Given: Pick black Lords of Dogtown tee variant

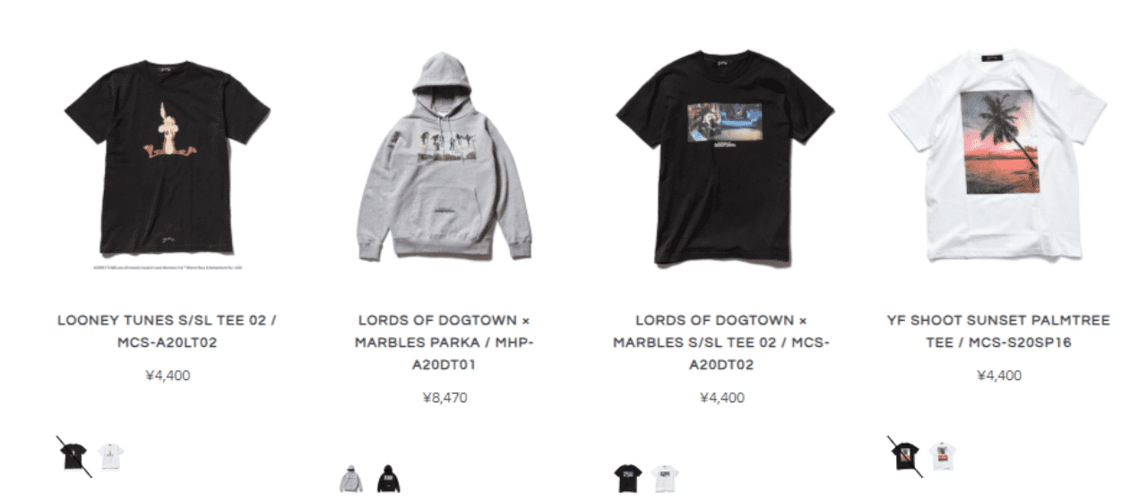Looking at the screenshot, I should point(628,479).
